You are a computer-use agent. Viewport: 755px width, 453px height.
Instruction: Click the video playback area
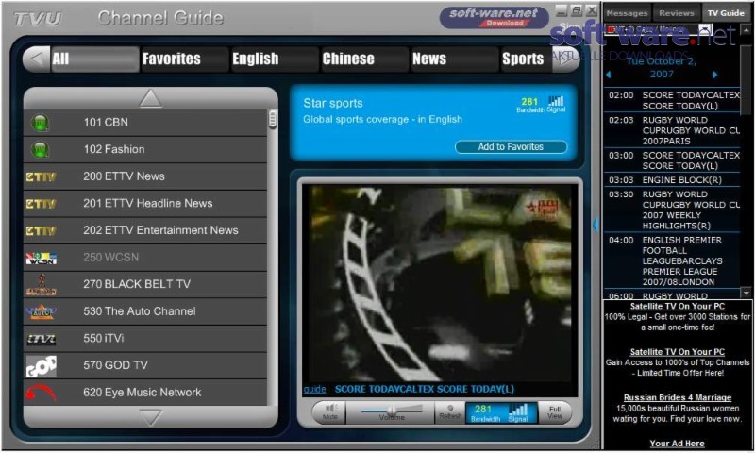point(440,284)
